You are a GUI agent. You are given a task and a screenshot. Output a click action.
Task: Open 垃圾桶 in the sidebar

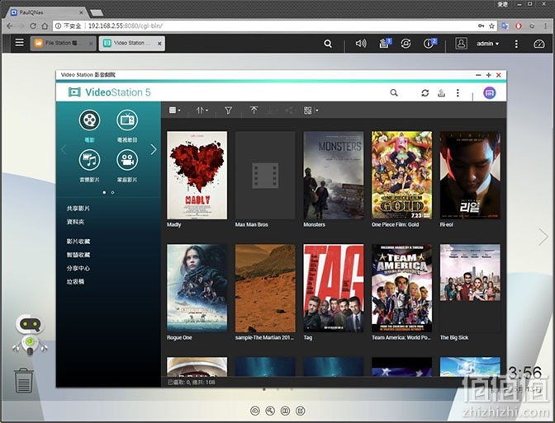[75, 282]
